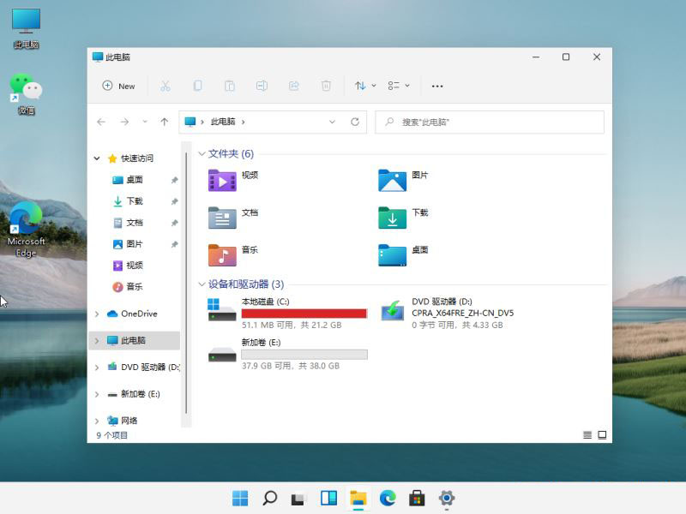
Task: Open the Start menu on the taskbar
Action: tap(240, 497)
